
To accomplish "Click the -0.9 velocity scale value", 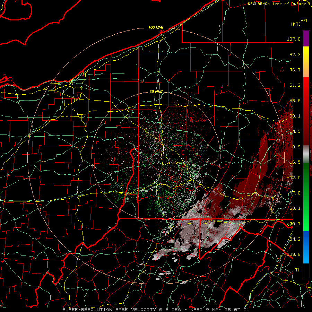I will (295, 147).
